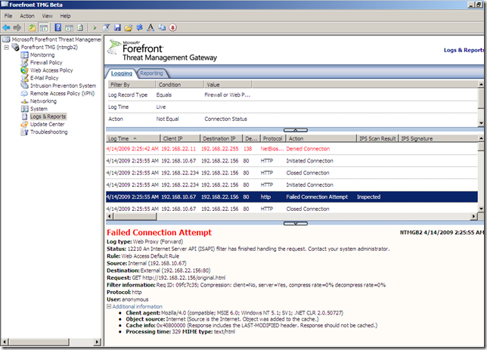Save filter definitions with the floppy disk icon
This screenshot has height=350, width=487.
click(117, 28)
